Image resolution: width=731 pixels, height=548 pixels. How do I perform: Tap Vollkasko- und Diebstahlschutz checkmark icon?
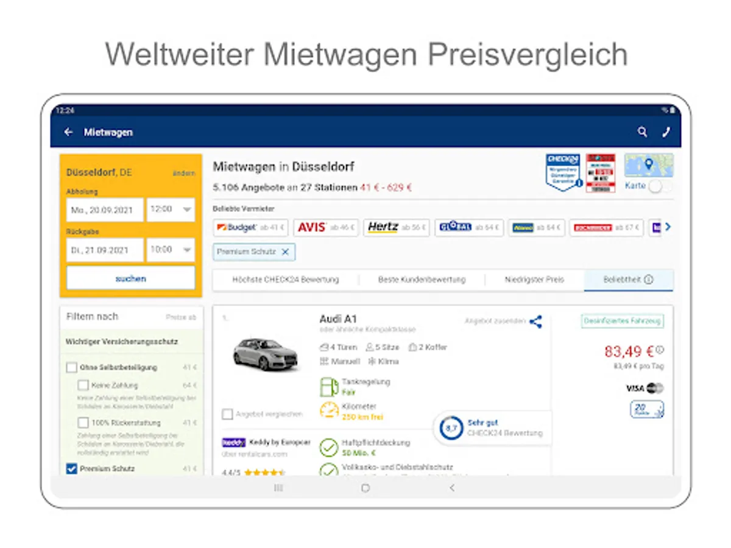pos(329,469)
